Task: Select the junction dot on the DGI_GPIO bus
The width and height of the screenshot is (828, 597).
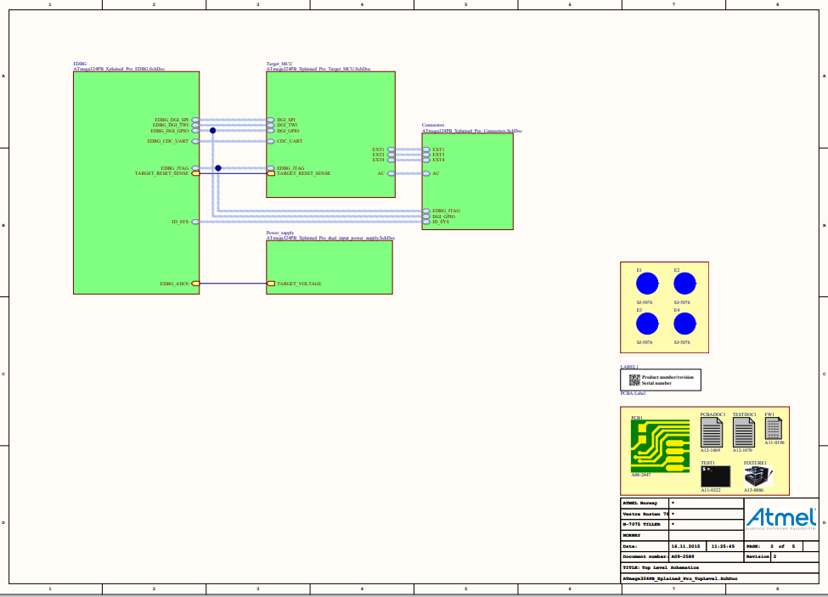Action: 213,131
